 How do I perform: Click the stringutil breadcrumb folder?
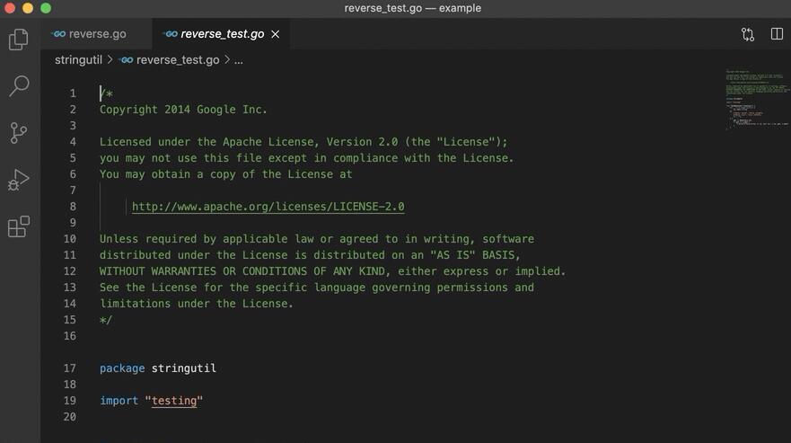click(x=78, y=60)
